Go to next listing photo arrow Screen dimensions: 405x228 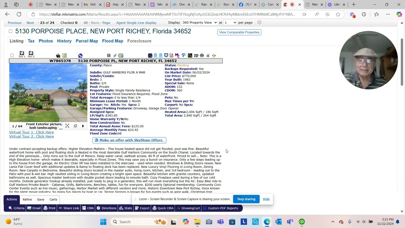click(83, 97)
